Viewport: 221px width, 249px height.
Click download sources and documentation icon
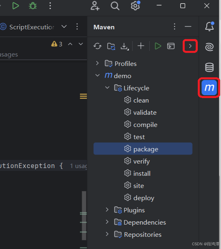tap(125, 46)
